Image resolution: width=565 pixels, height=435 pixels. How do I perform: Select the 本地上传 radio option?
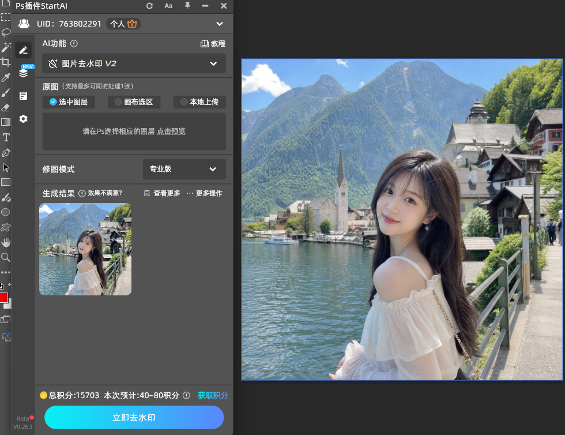(x=199, y=102)
